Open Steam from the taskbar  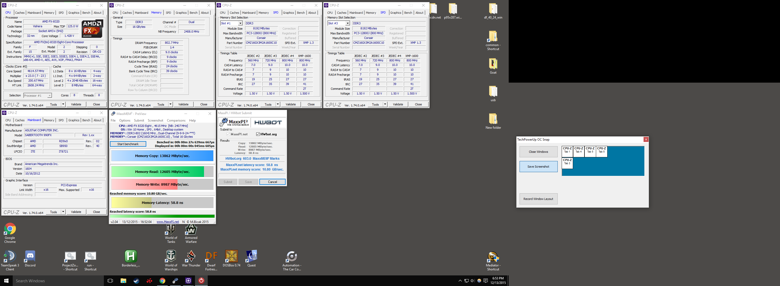pos(136,280)
